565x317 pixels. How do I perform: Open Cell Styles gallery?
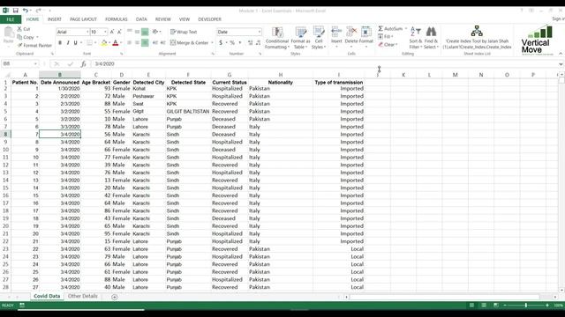[x=319, y=37]
